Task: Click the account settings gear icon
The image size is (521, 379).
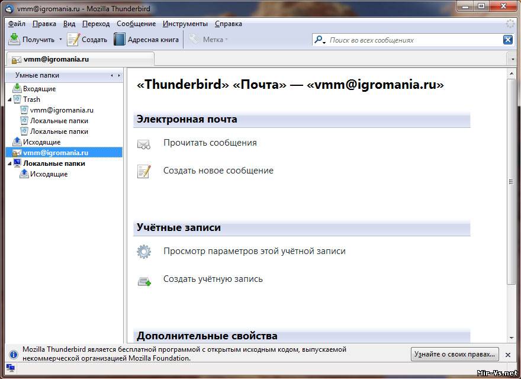Action: coord(144,252)
